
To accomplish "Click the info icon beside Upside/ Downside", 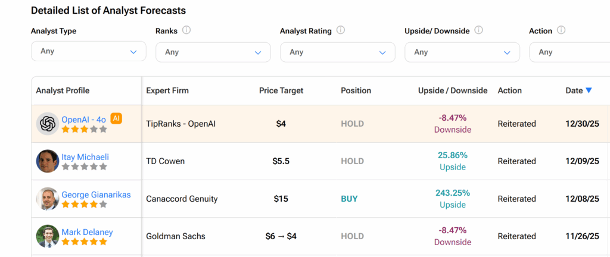I will pyautogui.click(x=478, y=30).
